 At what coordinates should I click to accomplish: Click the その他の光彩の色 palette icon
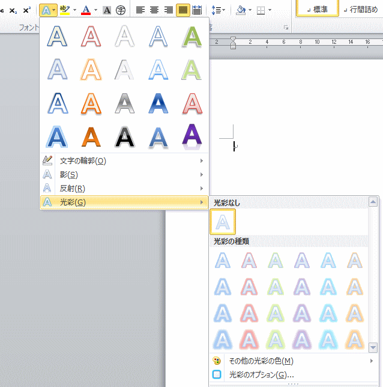coord(217,361)
